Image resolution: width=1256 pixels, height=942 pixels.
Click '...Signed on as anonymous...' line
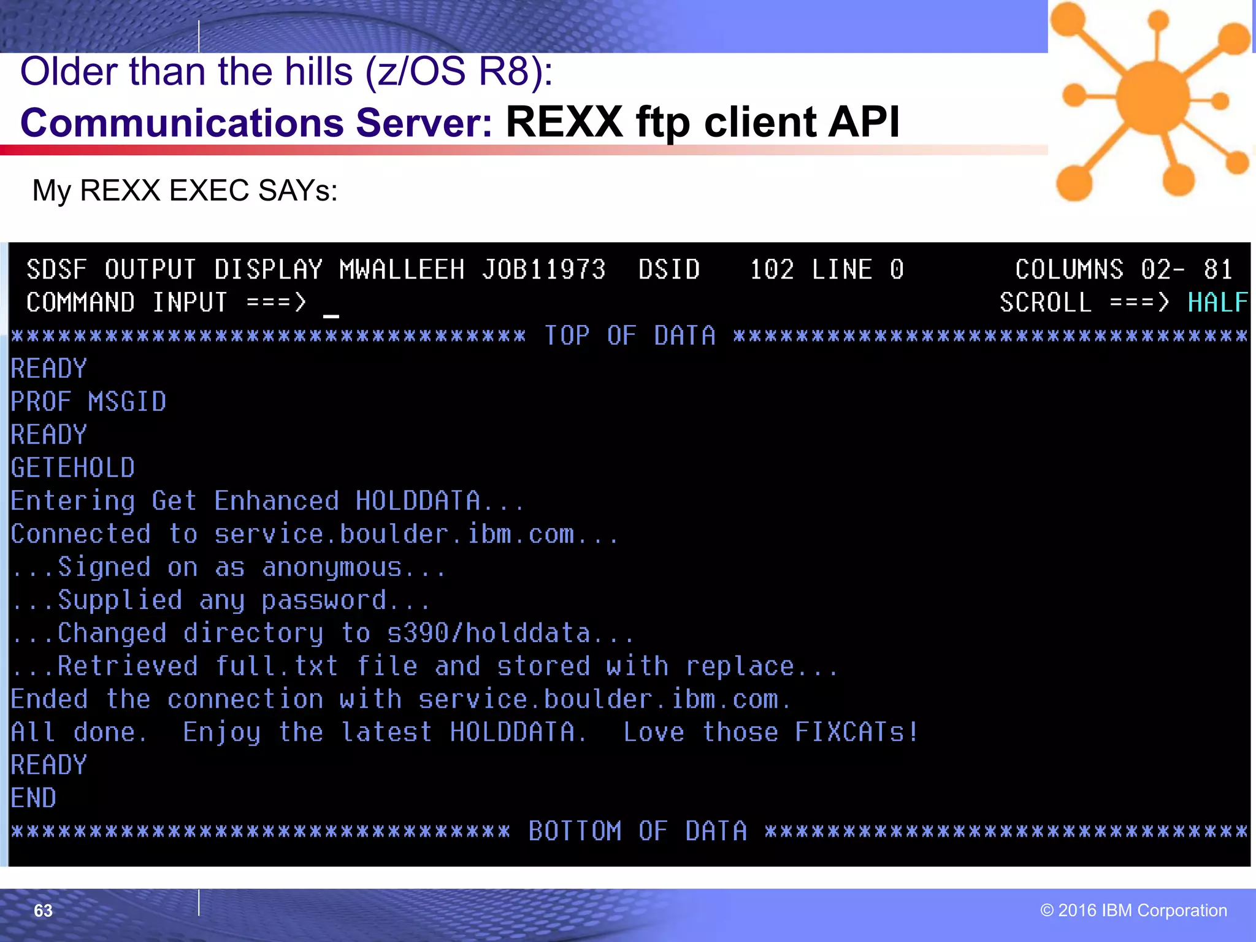click(228, 567)
